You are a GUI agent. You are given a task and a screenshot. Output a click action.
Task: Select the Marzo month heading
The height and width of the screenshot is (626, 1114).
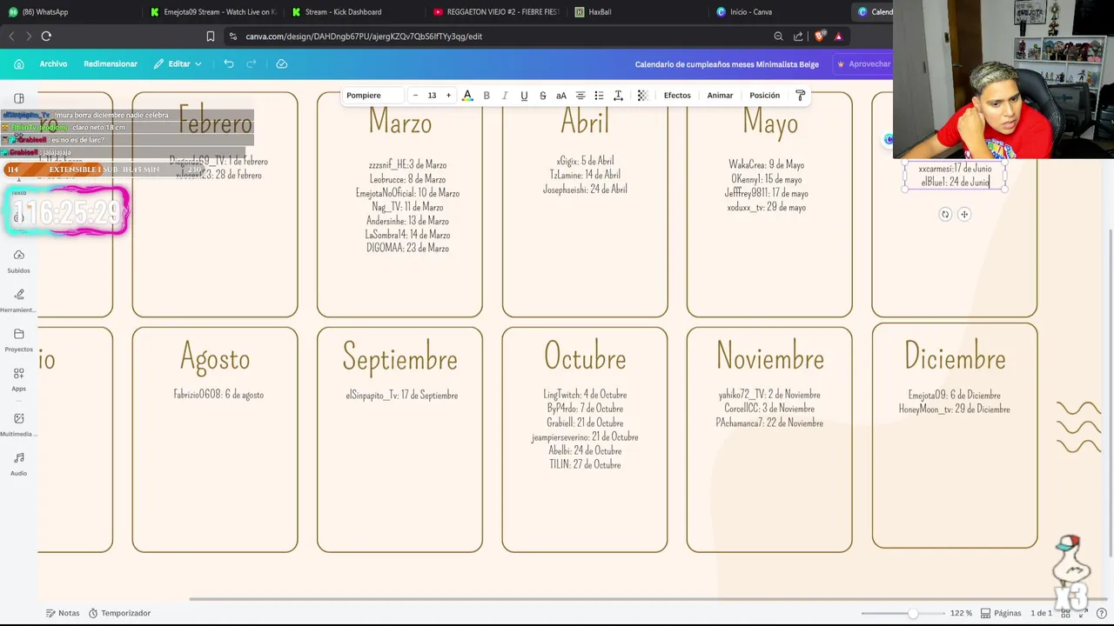pos(399,123)
